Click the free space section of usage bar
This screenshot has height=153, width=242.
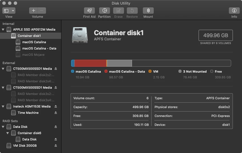click(181, 63)
